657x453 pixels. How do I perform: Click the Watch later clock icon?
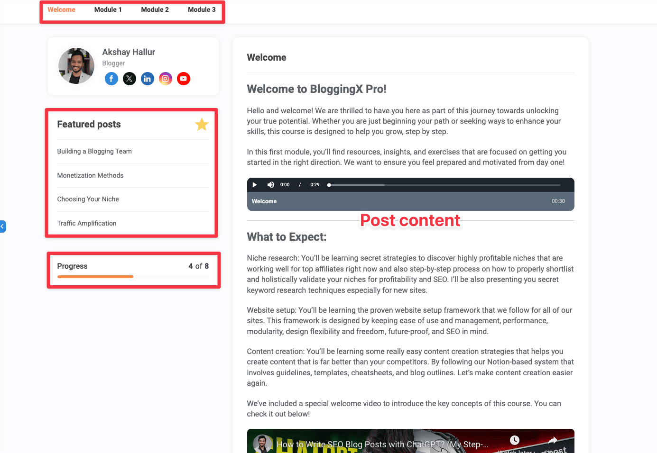pyautogui.click(x=515, y=441)
